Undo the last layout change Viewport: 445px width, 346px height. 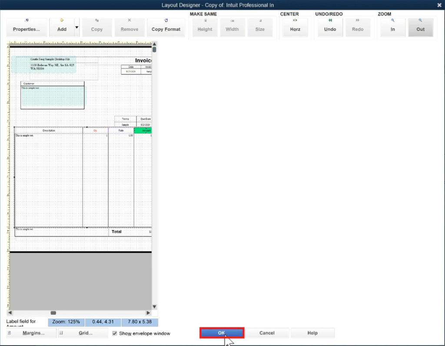pos(330,27)
